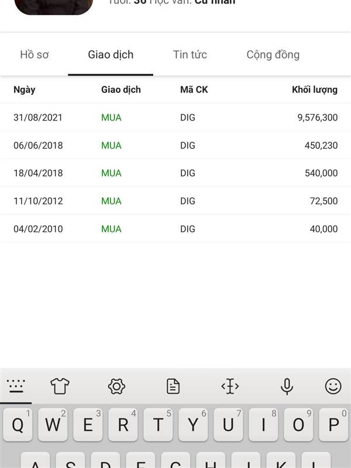Switch to the Hồ sơ tab
Image resolution: width=351 pixels, height=468 pixels.
[x=35, y=54]
